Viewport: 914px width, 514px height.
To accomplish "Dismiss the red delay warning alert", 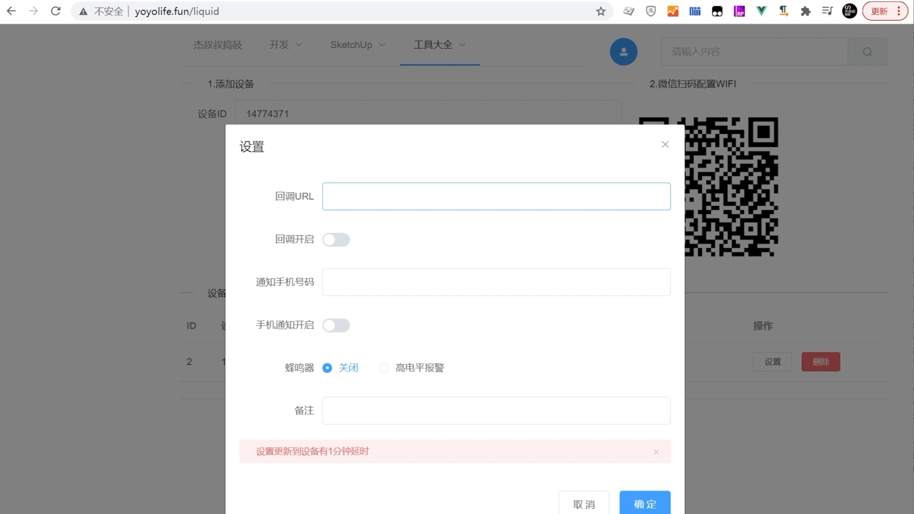I will point(656,452).
